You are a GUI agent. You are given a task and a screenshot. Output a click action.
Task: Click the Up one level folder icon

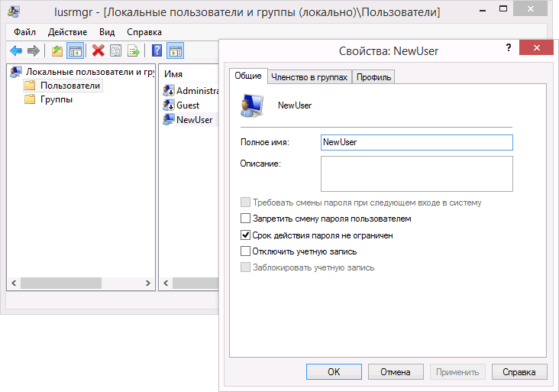tap(57, 50)
